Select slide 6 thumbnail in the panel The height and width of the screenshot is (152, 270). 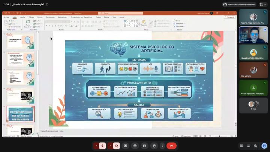21,59
